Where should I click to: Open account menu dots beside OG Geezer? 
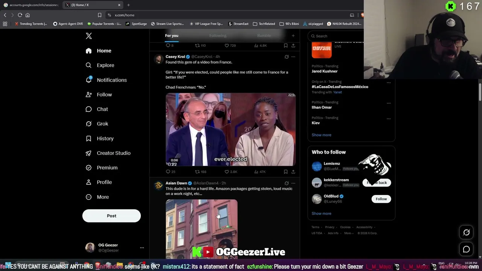click(142, 248)
